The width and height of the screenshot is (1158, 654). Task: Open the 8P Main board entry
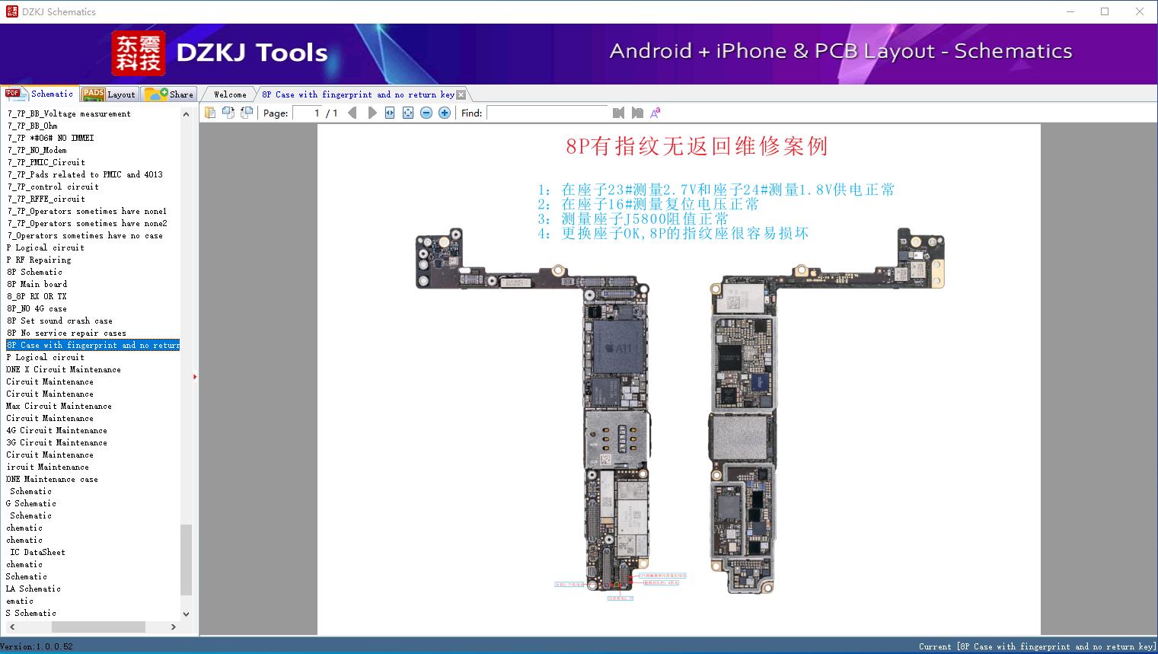(37, 284)
